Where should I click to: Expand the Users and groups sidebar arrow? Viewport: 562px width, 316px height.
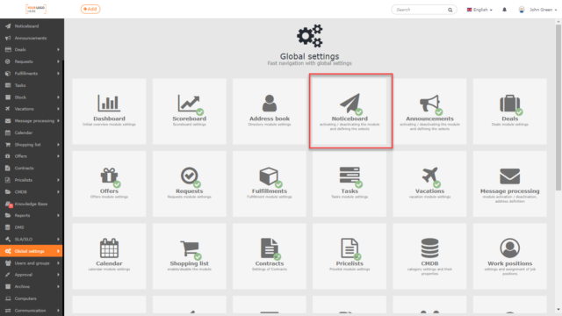(x=58, y=263)
